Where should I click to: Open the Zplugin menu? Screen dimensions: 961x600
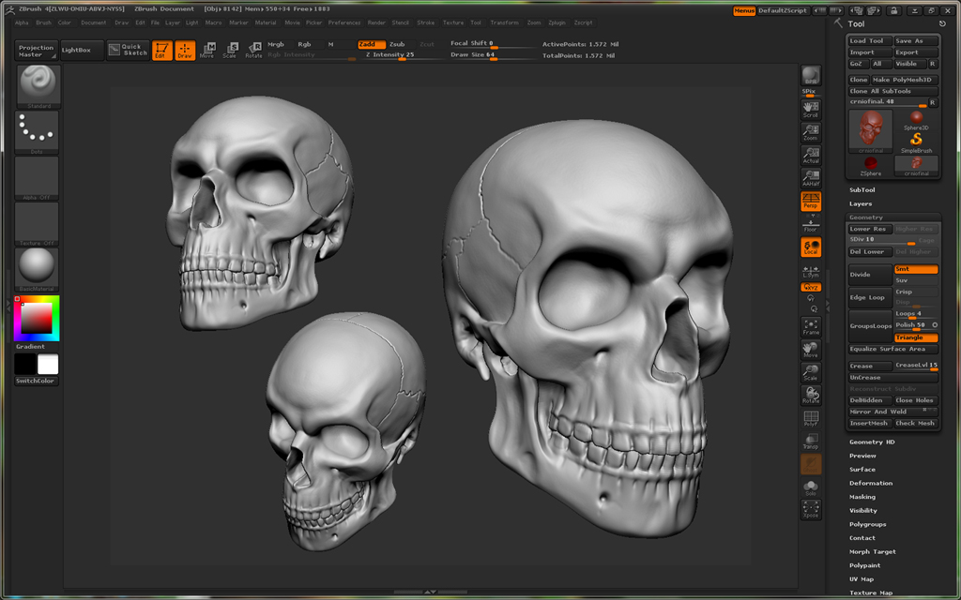coord(557,23)
